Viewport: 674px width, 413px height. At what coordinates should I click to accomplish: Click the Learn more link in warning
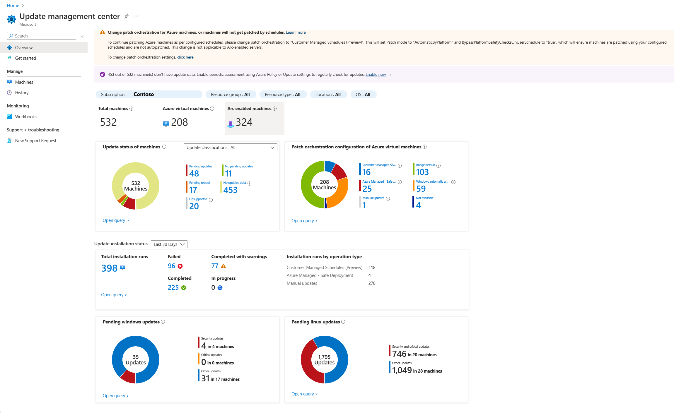coord(296,32)
